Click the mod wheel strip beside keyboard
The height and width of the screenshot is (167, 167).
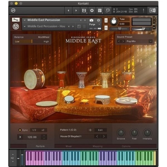22,158
